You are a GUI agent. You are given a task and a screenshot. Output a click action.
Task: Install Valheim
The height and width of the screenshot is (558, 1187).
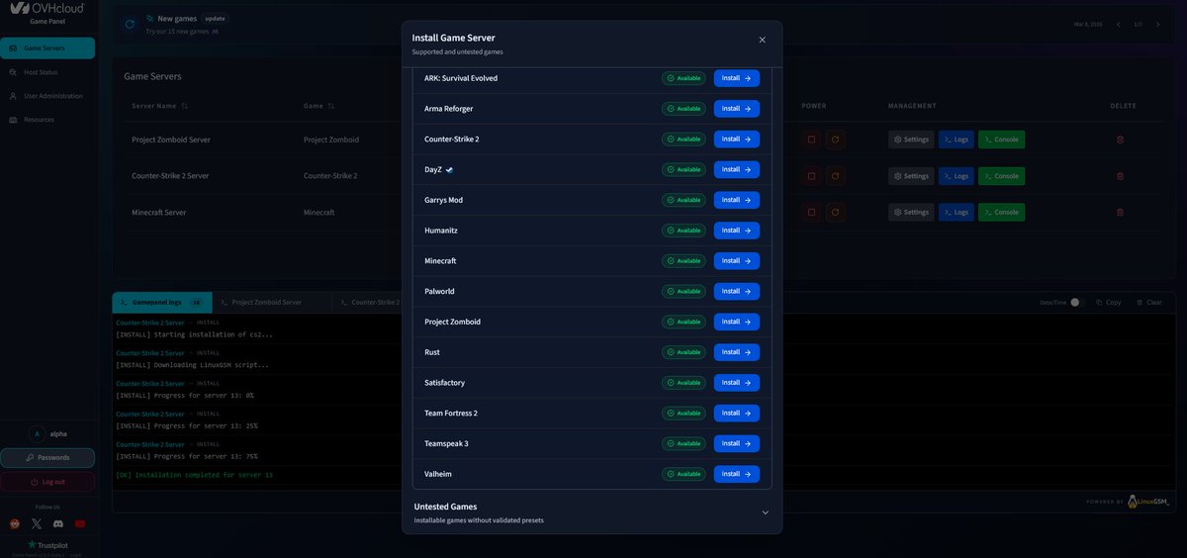pyautogui.click(x=737, y=474)
